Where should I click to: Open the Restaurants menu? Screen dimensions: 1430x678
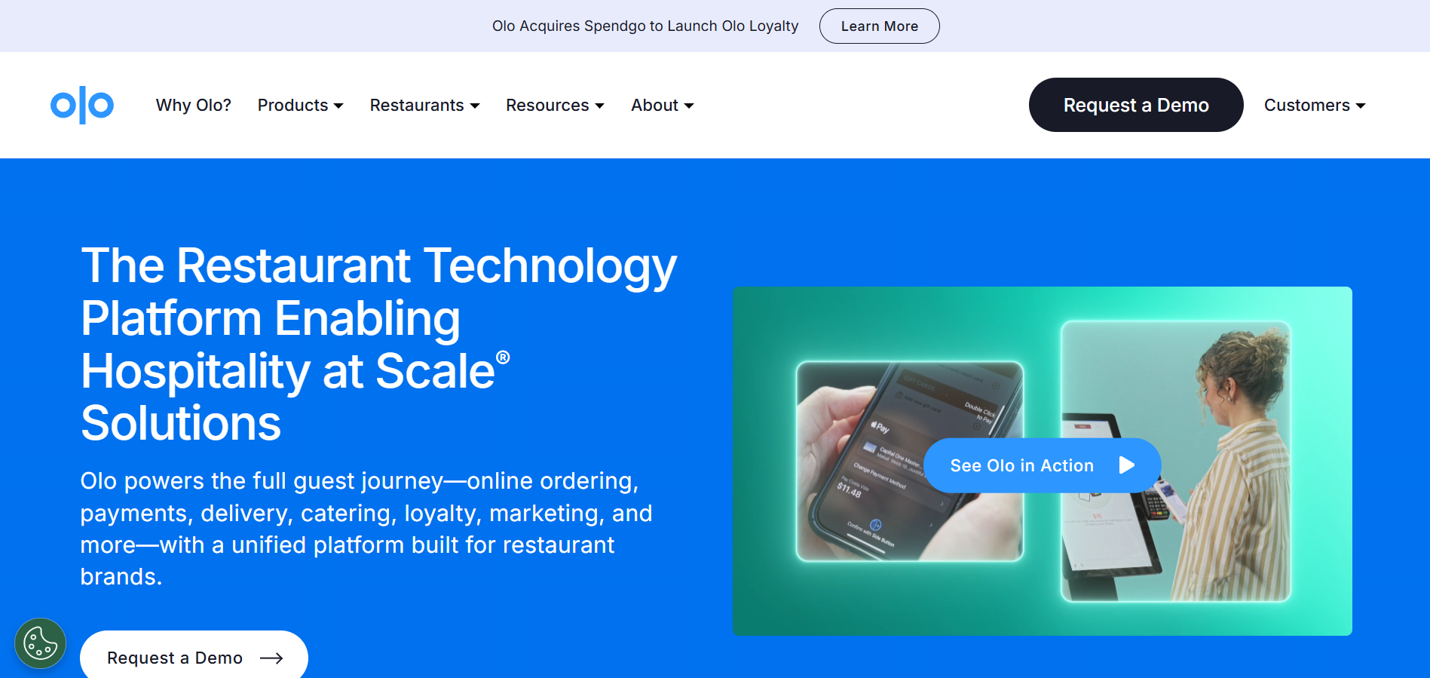[x=424, y=105]
